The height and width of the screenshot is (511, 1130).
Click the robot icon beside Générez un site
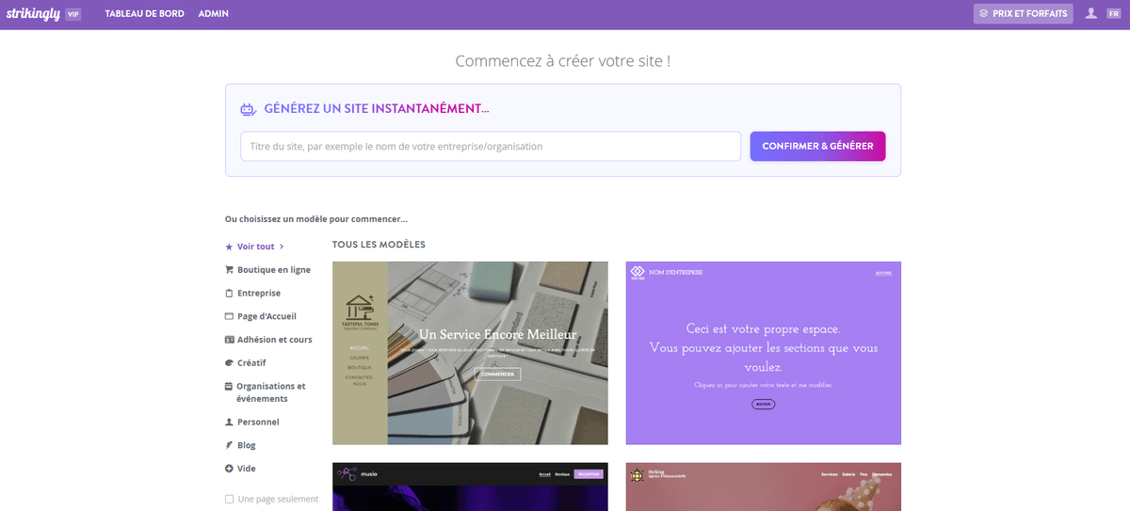point(249,109)
